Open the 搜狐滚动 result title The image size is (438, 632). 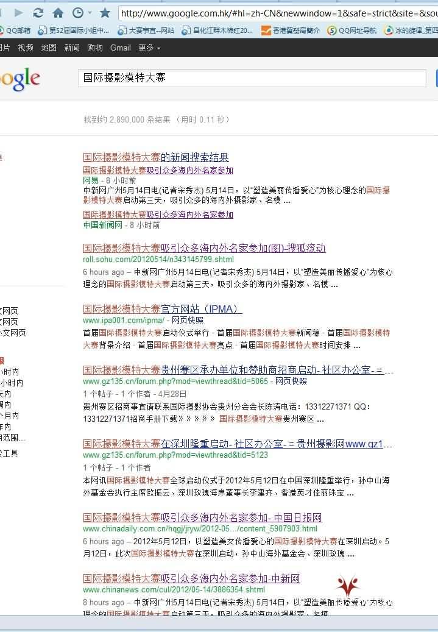tap(204, 248)
